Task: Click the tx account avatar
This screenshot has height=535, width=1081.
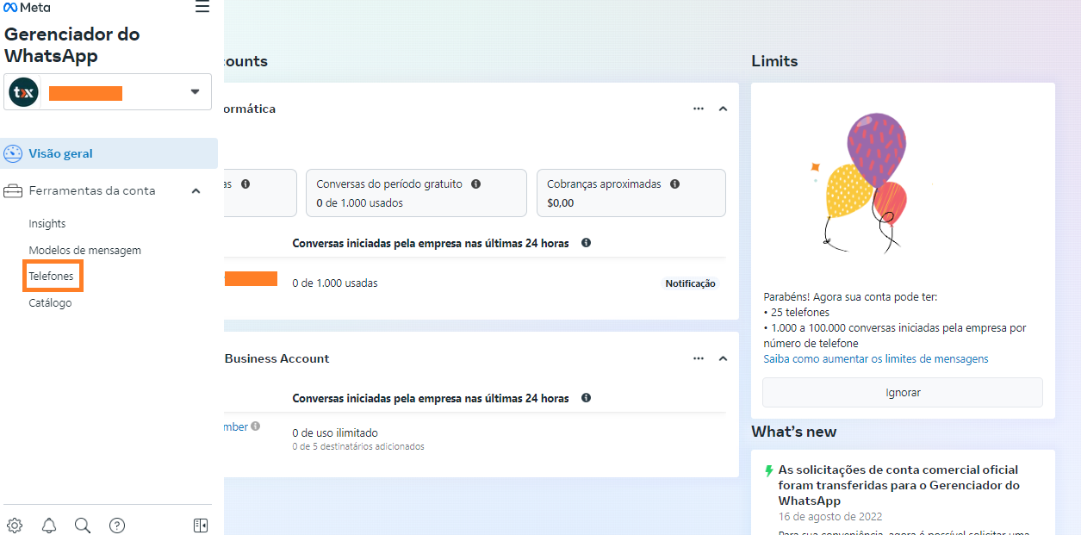Action: (24, 92)
